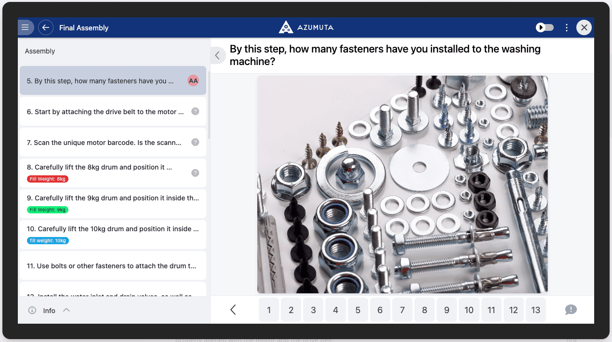This screenshot has width=612, height=342.
Task: Open the hamburger menu
Action: (x=25, y=27)
